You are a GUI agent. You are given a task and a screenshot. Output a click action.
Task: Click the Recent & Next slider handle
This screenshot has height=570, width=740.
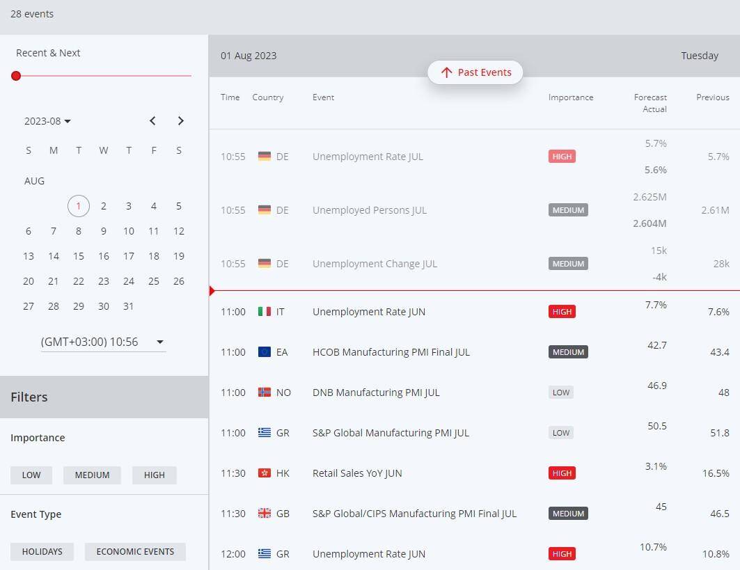[16, 76]
